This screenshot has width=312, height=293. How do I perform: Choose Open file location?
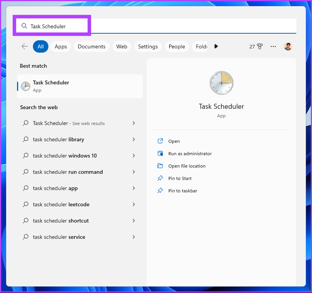pyautogui.click(x=187, y=166)
